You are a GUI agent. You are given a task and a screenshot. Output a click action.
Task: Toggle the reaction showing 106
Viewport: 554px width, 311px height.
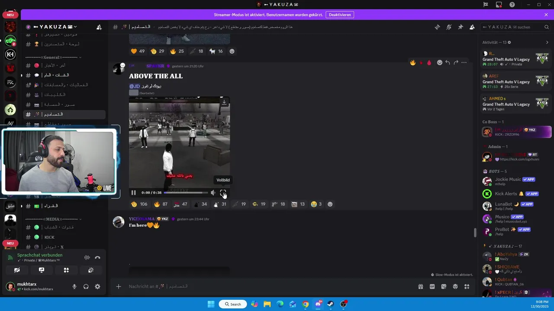click(139, 204)
